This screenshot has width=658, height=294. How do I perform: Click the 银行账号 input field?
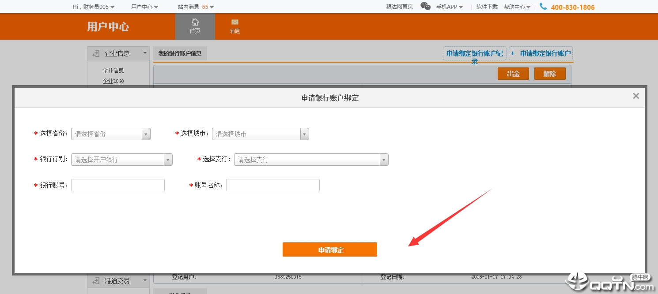pyautogui.click(x=117, y=185)
